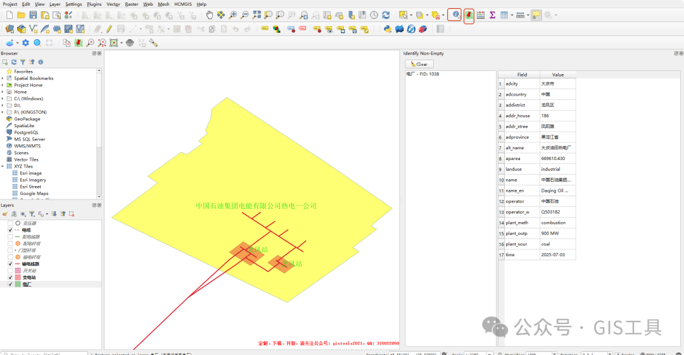Screen dimensions: 684x355
Task: Uncheck the 输电线路 layer checkbox
Action: [x=11, y=264]
